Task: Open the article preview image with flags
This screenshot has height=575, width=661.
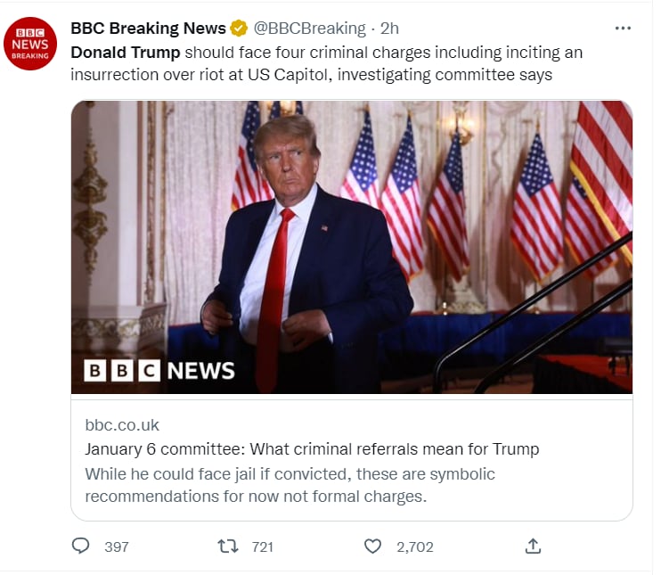Action: [352, 247]
